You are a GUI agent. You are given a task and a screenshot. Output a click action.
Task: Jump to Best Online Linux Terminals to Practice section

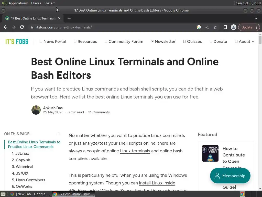click(x=34, y=144)
